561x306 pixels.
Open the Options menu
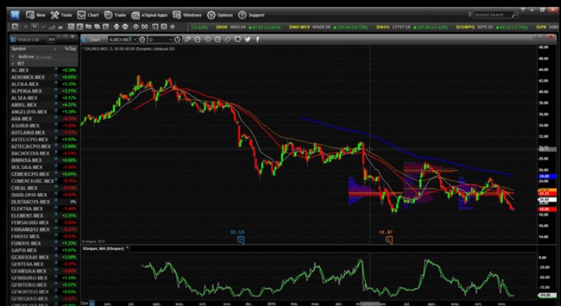[220, 15]
